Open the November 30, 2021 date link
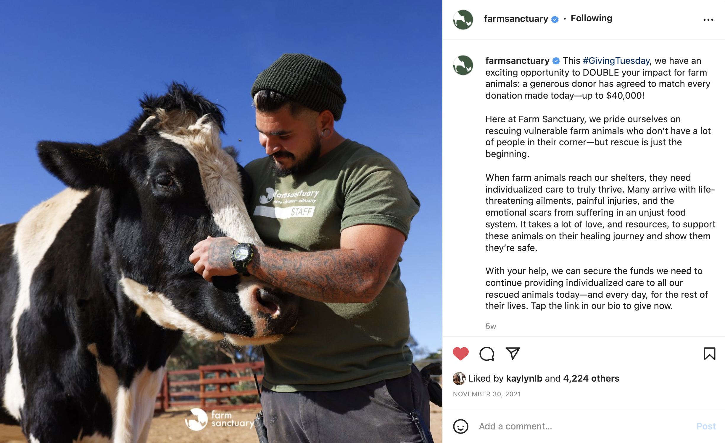Viewport: 725px width, 443px height. point(487,394)
